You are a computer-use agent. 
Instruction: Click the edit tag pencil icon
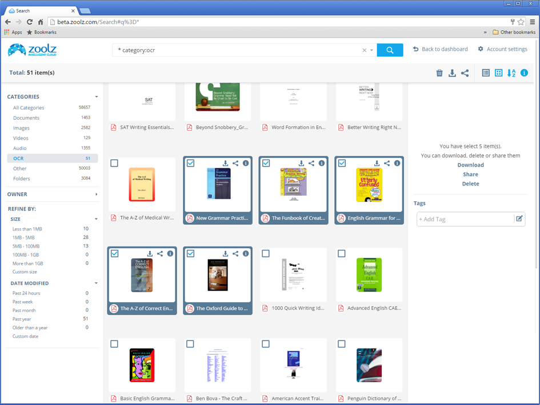[x=519, y=218]
